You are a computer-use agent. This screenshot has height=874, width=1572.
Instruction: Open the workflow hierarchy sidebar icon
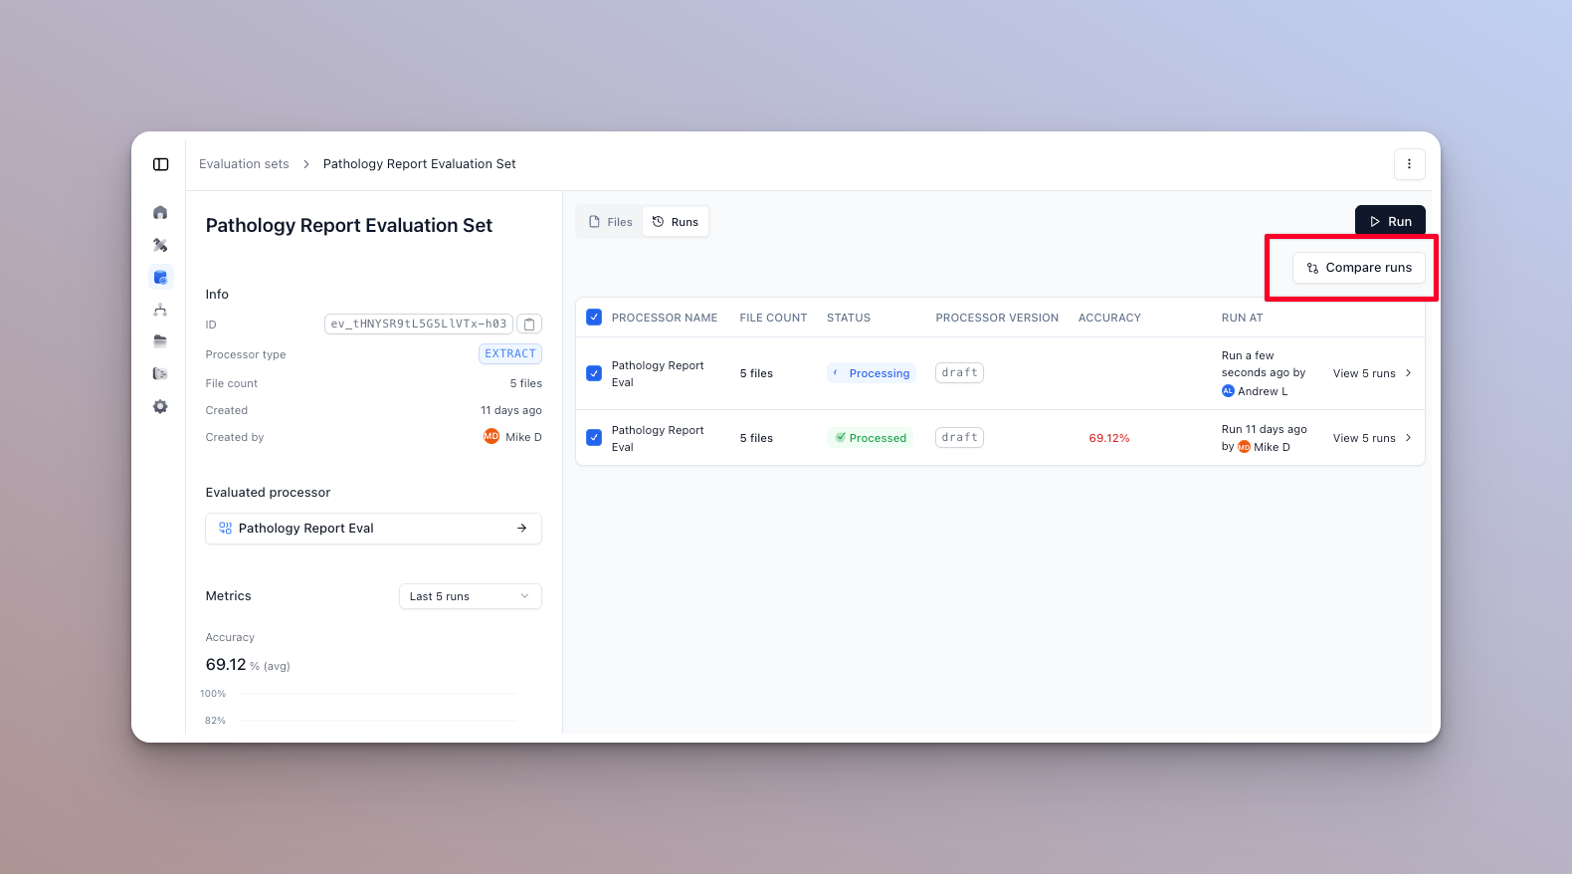click(160, 310)
